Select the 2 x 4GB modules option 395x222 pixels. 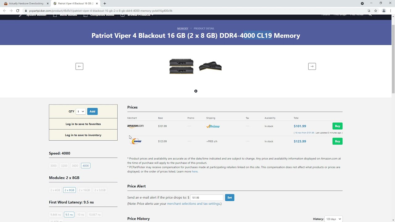(55, 190)
